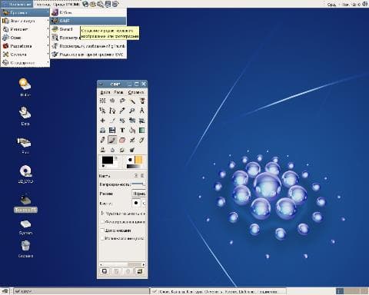
Task: Select the Dodge/Burn tool
Action: tap(132, 150)
